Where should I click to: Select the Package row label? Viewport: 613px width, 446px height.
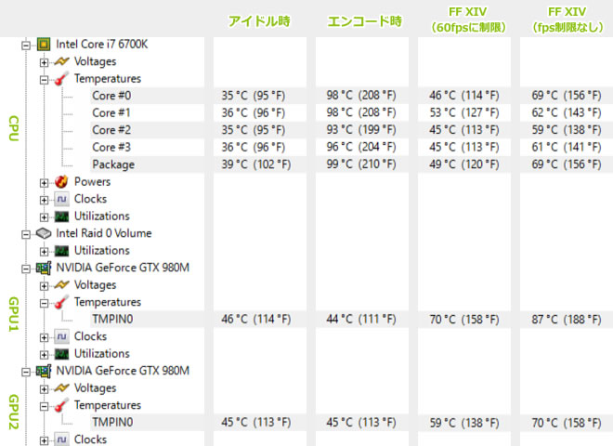tap(113, 164)
